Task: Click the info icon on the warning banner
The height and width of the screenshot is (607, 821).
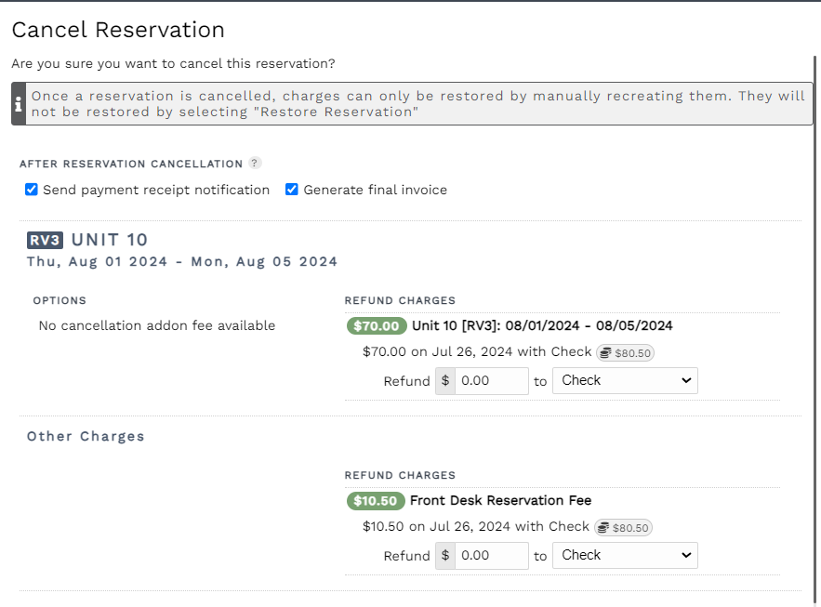Action: click(x=18, y=102)
